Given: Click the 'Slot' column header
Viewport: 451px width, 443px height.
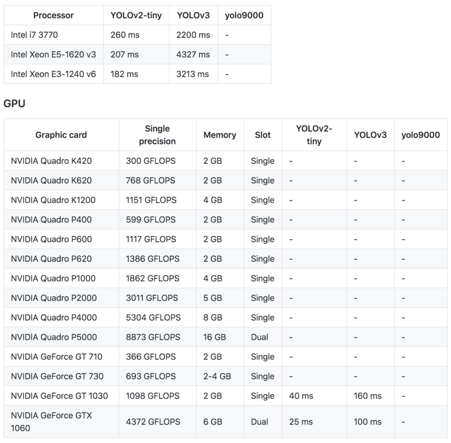Looking at the screenshot, I should tap(263, 135).
